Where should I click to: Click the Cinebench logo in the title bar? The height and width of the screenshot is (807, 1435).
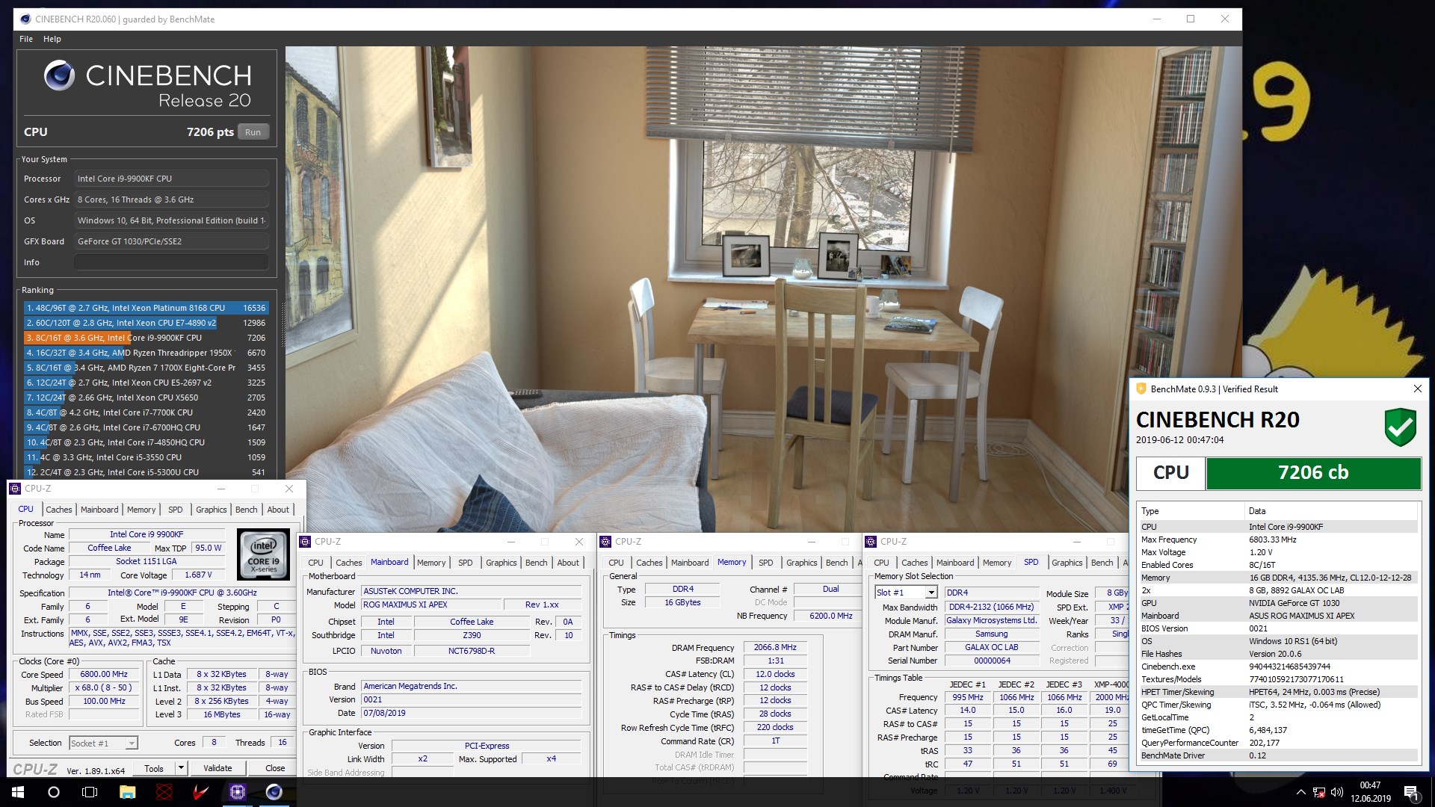pos(25,19)
